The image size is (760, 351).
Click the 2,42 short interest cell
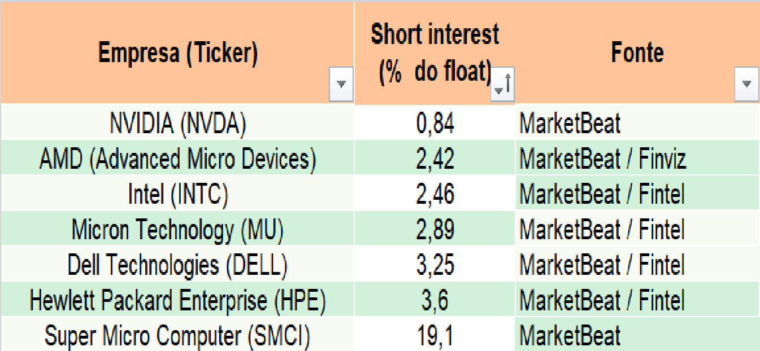point(435,159)
